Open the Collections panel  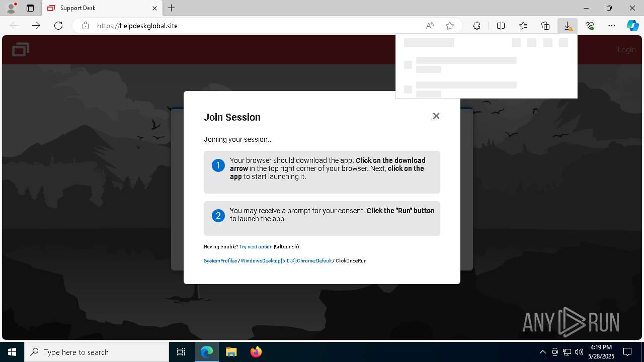tap(545, 26)
